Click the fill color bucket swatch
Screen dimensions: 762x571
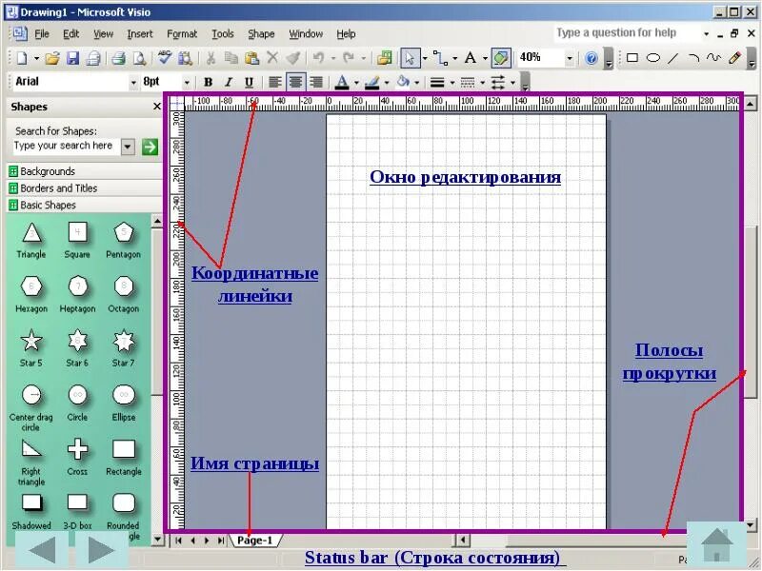click(403, 82)
